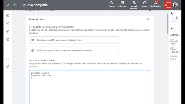Click inside the keywords text area

point(90,87)
